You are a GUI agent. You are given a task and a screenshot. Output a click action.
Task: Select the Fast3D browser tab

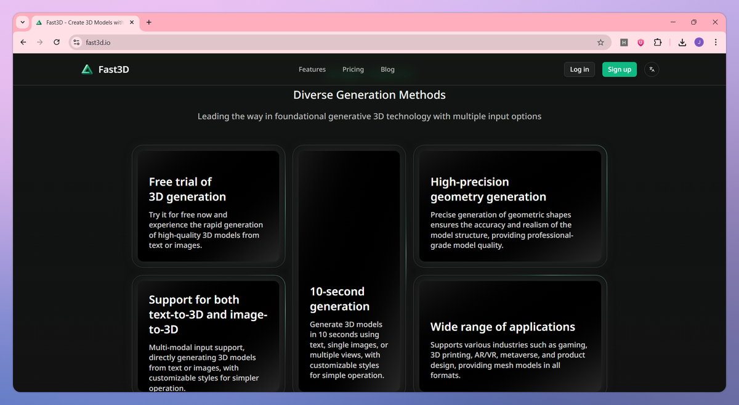85,22
